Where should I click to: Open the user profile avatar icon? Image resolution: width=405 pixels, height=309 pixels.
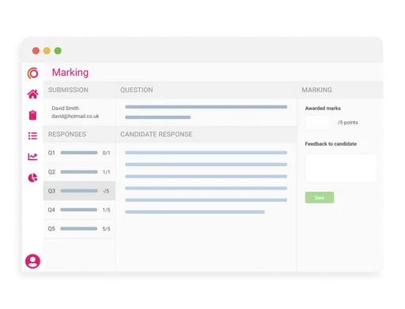click(x=32, y=261)
